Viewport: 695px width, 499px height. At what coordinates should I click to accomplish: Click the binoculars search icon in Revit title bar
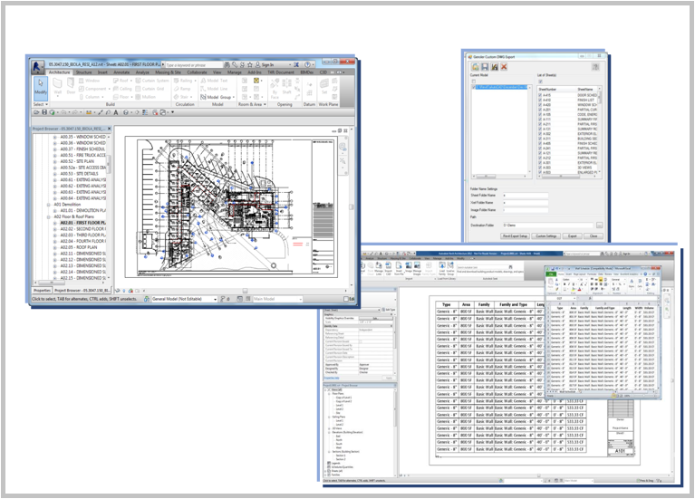point(227,64)
